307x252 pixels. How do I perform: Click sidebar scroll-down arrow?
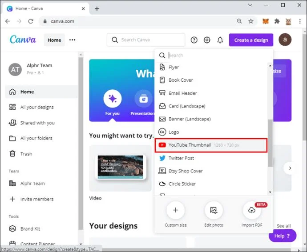click(81, 244)
